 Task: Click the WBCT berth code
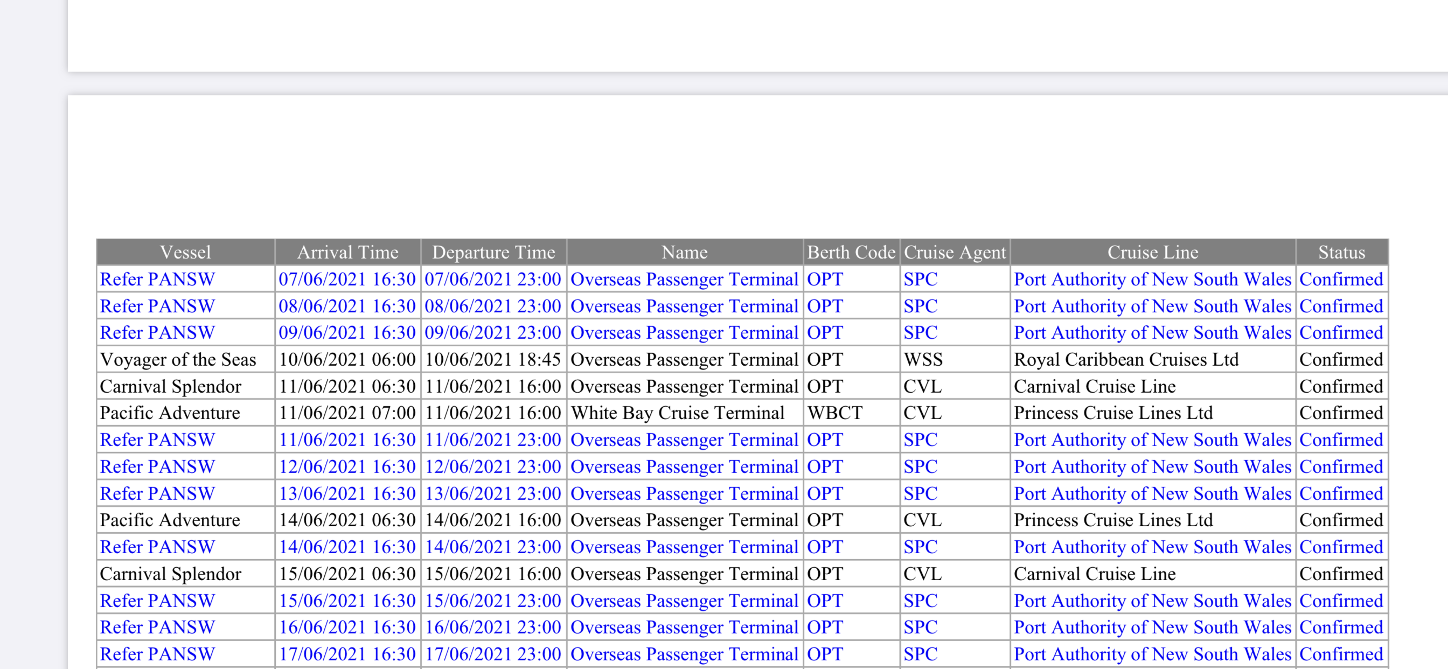pos(835,413)
